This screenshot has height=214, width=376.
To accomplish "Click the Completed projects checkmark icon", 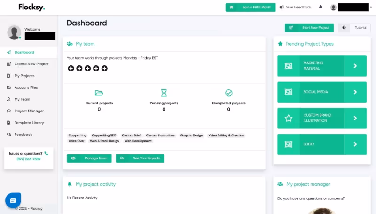I will [x=229, y=93].
